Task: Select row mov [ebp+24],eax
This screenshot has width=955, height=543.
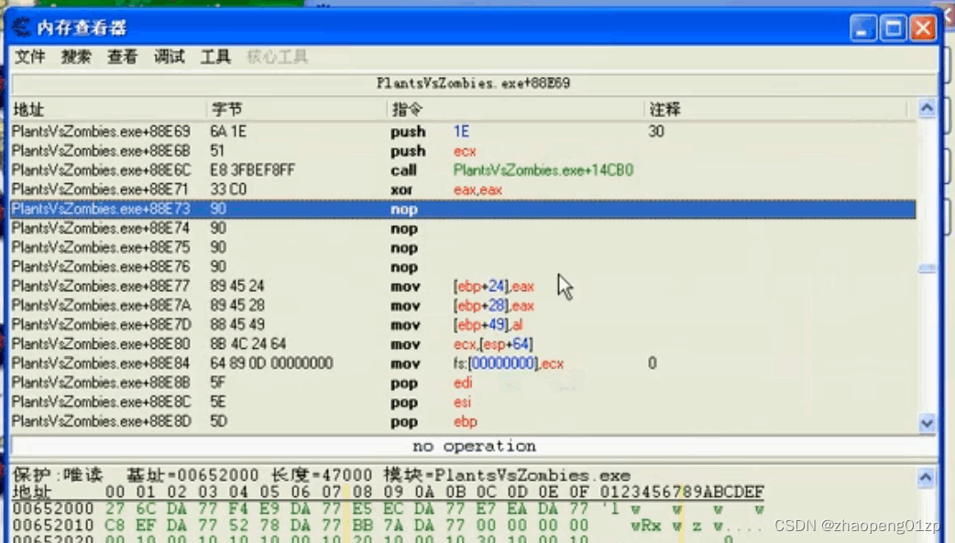Action: (463, 287)
